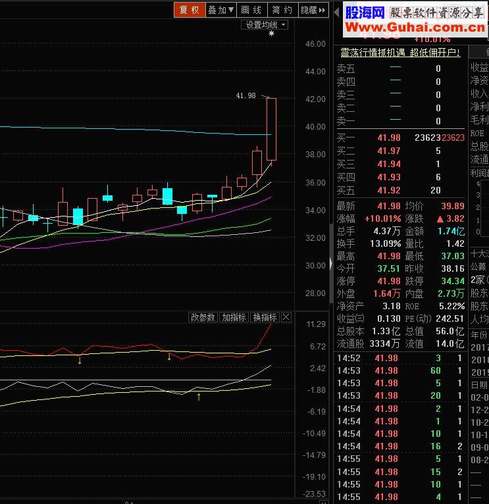Click the 买二 bid price 41.97
Image resolution: width=489 pixels, height=504 pixels.
point(389,151)
